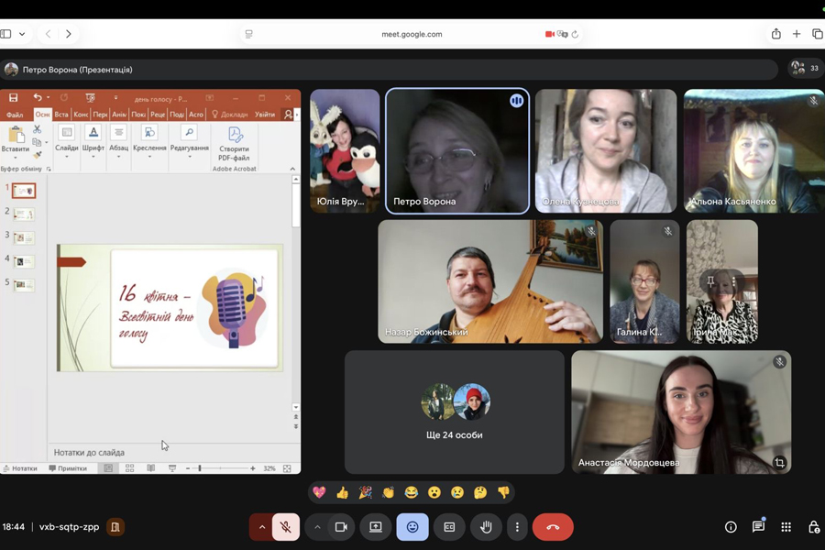Switch to normal view icon in status bar
This screenshot has width=825, height=550.
pos(108,467)
